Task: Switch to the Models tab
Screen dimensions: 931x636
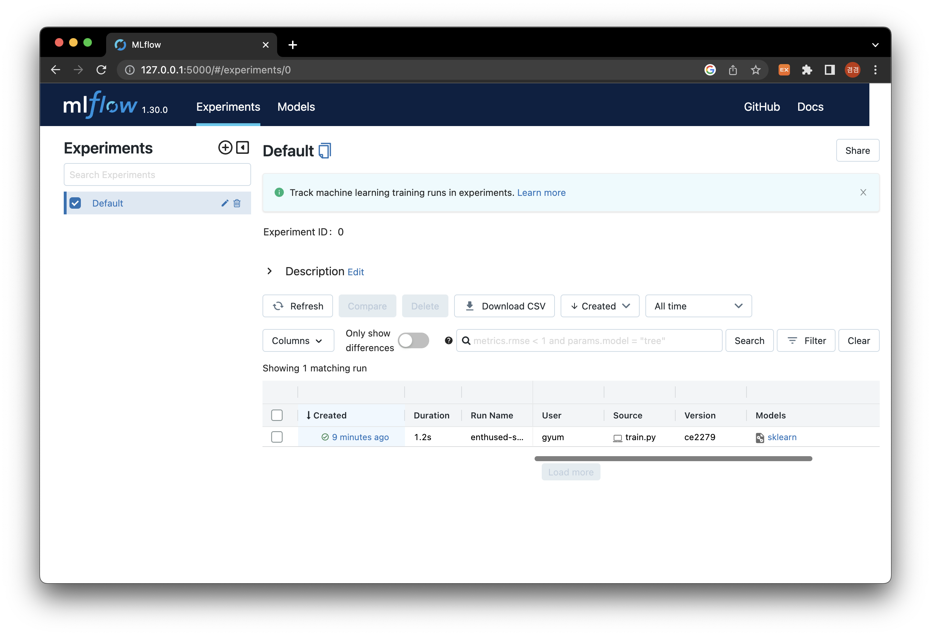Action: (x=296, y=107)
